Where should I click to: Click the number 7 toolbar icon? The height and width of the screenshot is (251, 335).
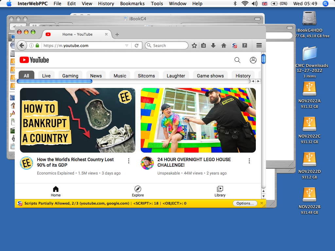[x=245, y=45]
